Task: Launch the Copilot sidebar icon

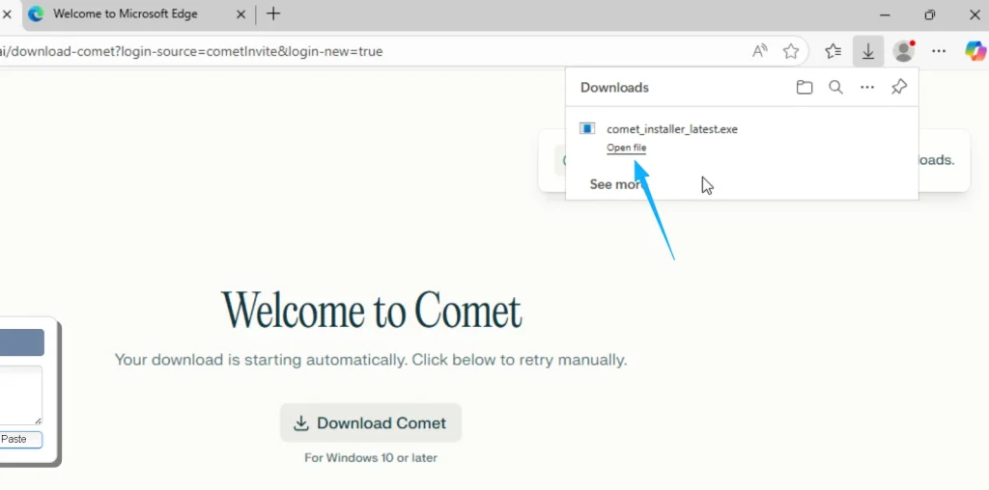Action: pos(975,51)
